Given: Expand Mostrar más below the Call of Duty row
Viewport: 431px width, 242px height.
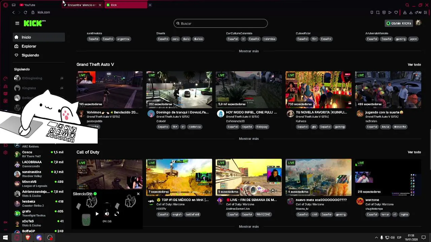Looking at the screenshot, I should 249,227.
